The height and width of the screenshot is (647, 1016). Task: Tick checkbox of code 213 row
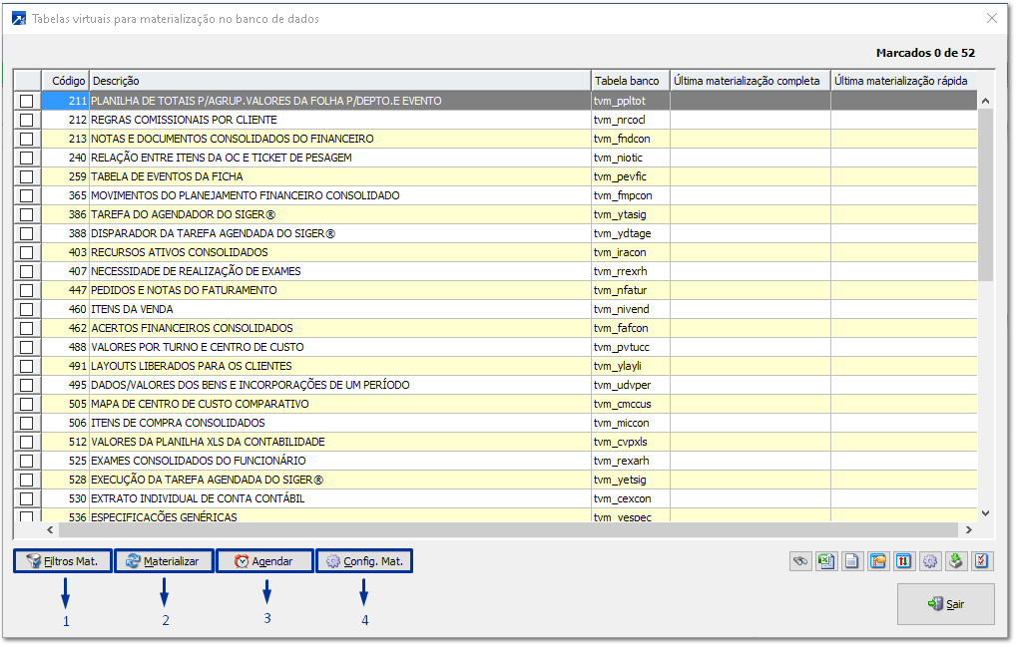27,140
